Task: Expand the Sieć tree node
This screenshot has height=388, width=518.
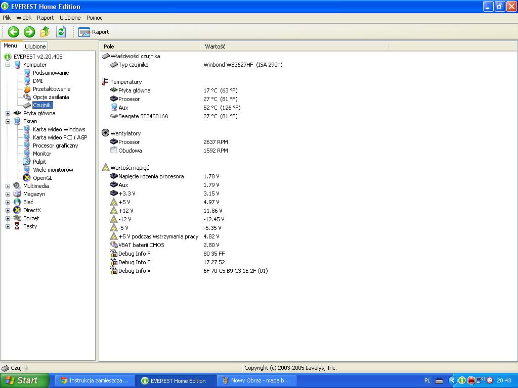Action: tap(8, 202)
